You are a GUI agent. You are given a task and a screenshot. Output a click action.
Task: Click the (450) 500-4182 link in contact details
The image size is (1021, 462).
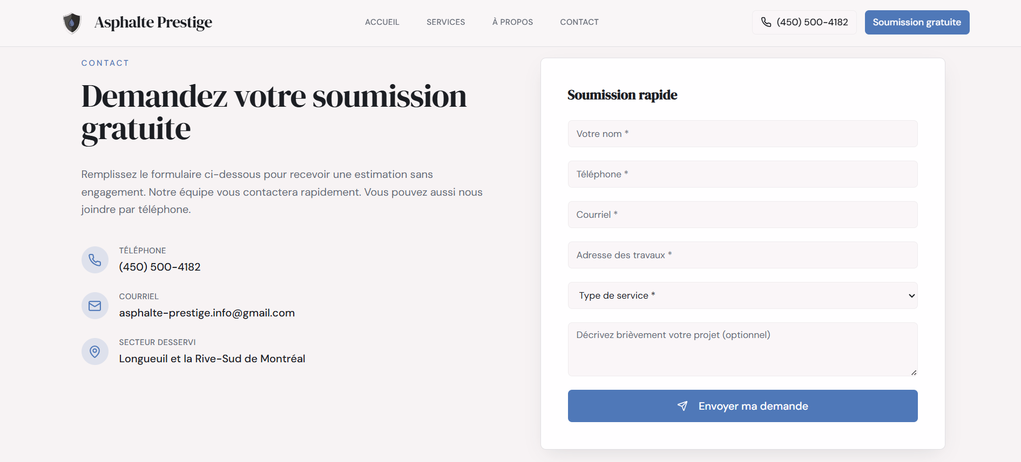coord(160,267)
